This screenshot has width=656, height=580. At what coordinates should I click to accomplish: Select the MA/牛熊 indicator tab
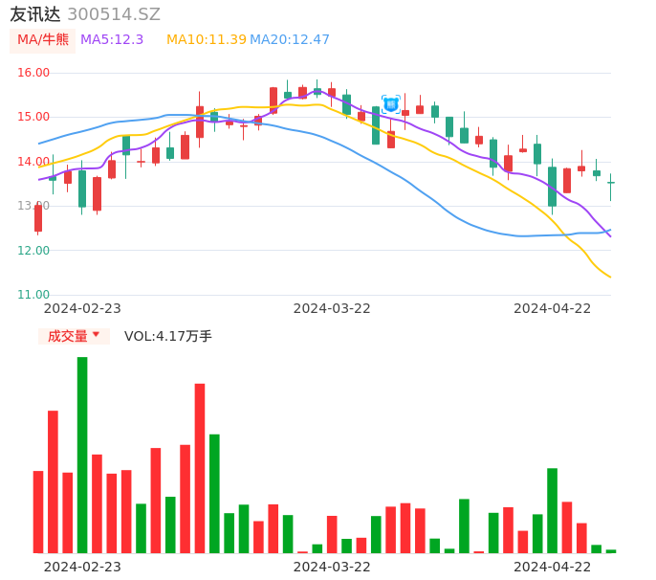click(x=43, y=40)
